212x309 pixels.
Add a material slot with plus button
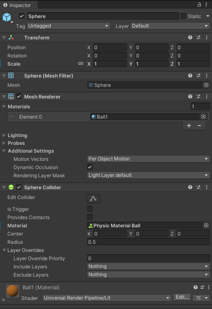(189, 126)
